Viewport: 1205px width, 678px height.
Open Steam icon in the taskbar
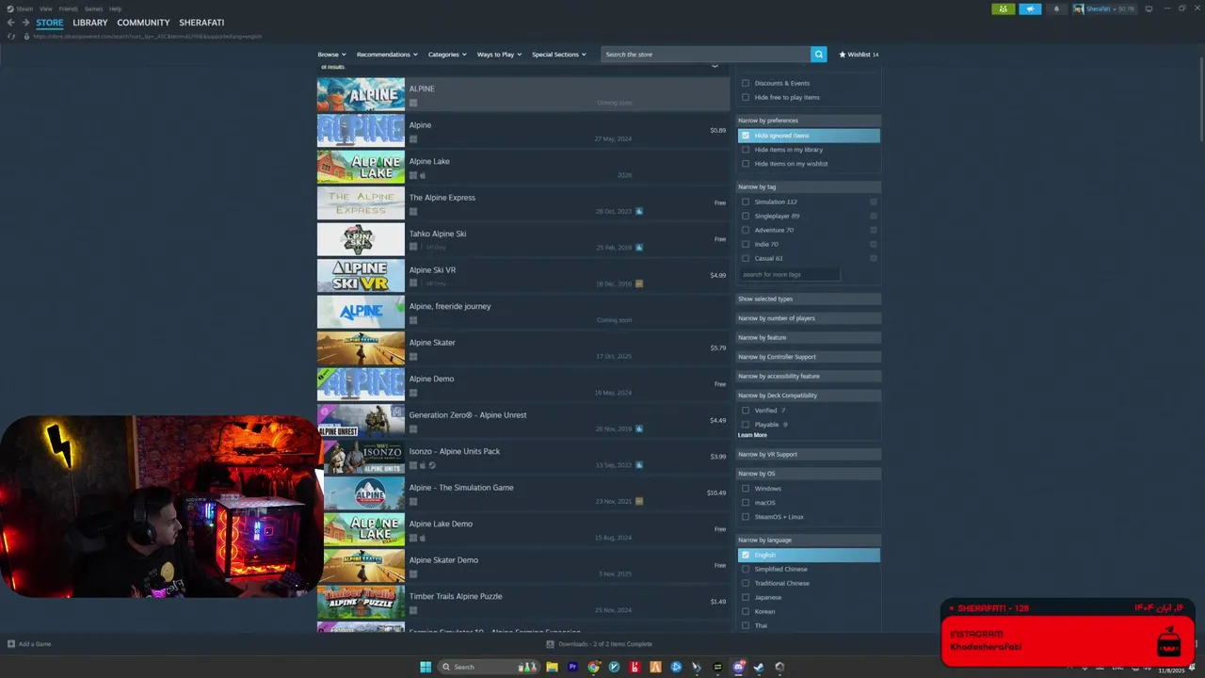(x=759, y=667)
